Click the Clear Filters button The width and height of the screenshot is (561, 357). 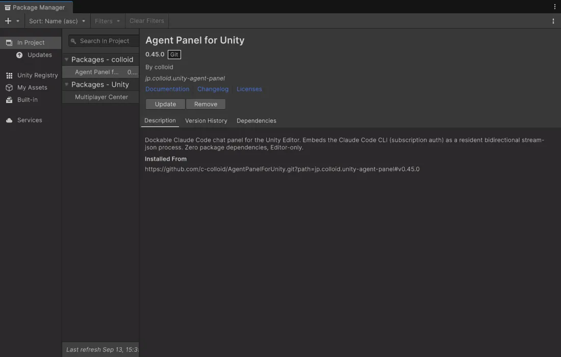point(147,21)
